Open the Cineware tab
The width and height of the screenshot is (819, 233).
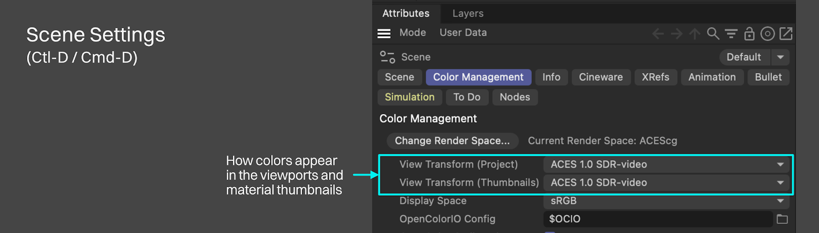click(601, 77)
